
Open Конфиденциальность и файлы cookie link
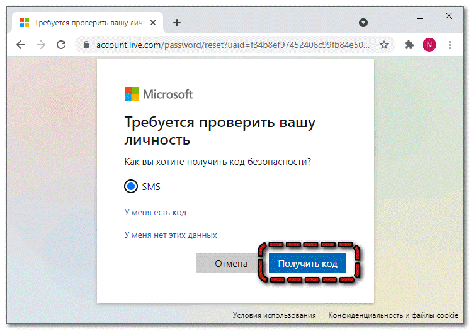[393, 315]
